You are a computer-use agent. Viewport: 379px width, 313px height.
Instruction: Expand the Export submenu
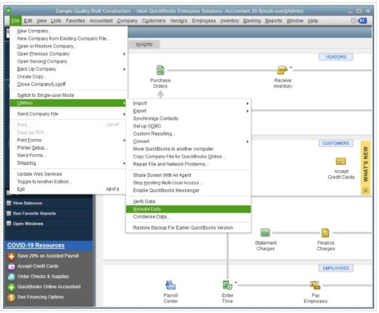point(247,111)
